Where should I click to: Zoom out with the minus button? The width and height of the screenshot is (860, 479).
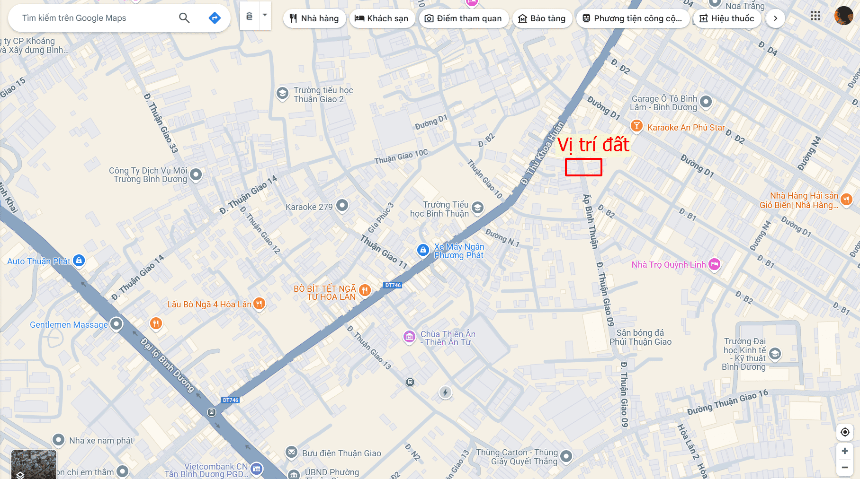coord(845,467)
